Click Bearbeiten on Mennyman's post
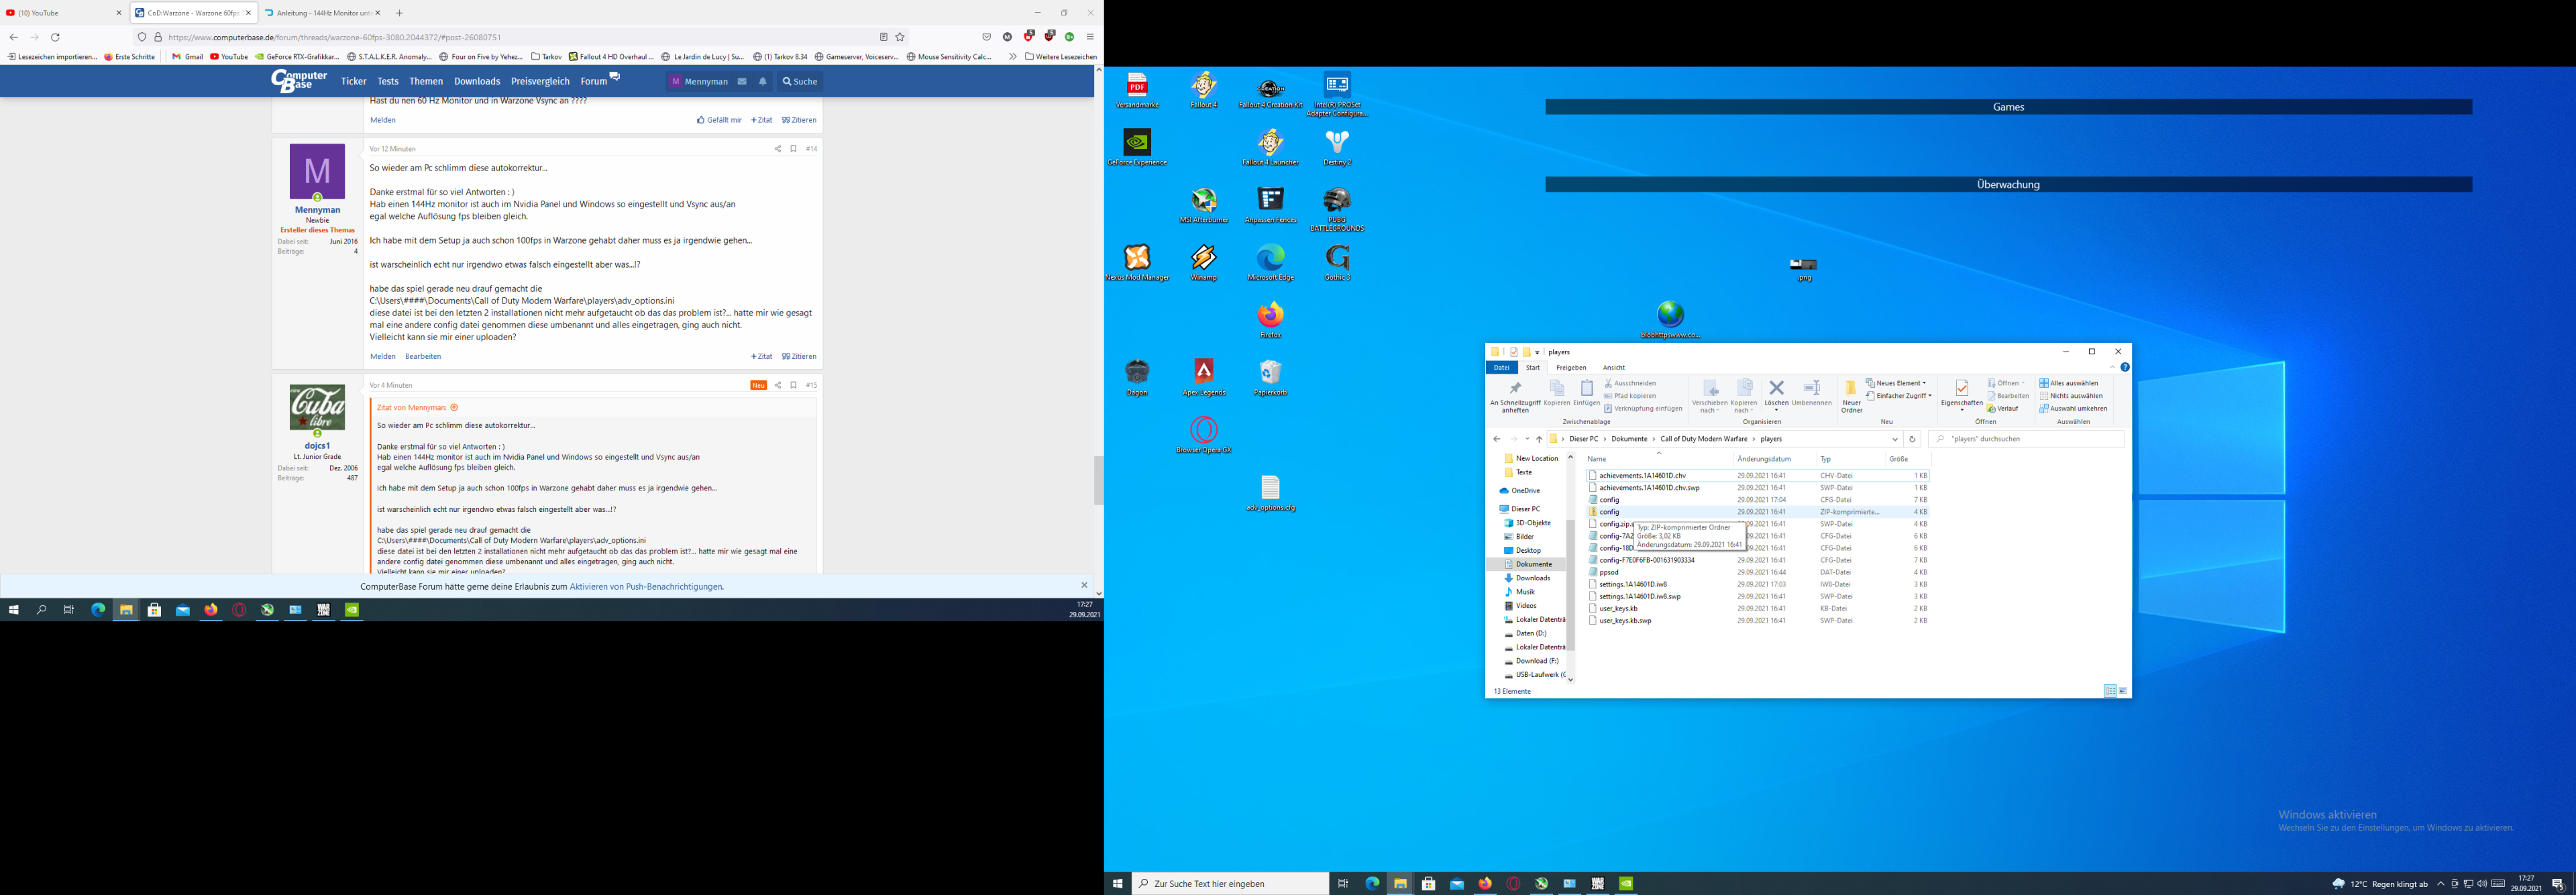This screenshot has width=2576, height=895. tap(423, 357)
